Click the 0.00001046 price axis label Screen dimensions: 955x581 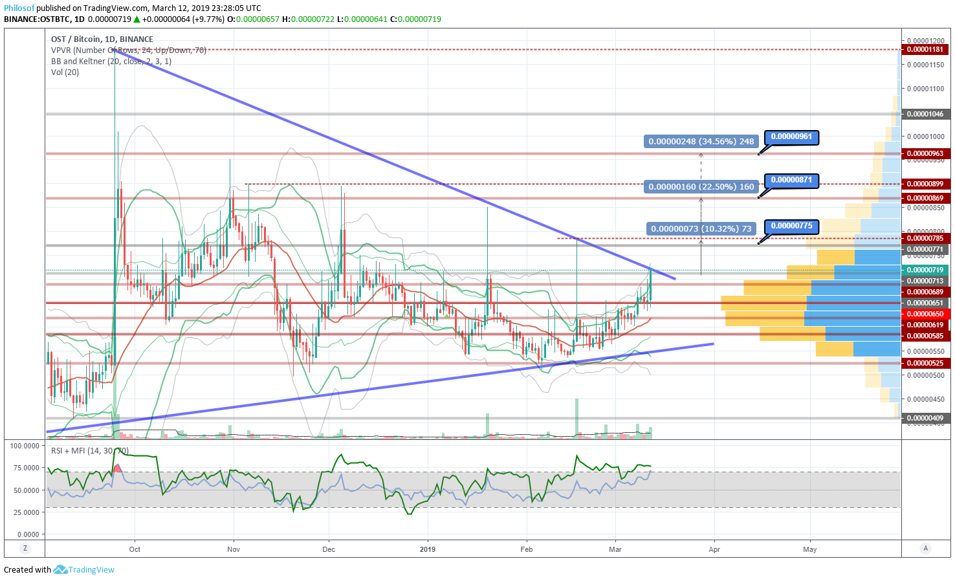925,114
